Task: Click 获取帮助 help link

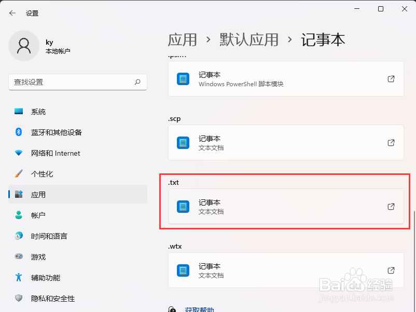Action: pyautogui.click(x=199, y=309)
